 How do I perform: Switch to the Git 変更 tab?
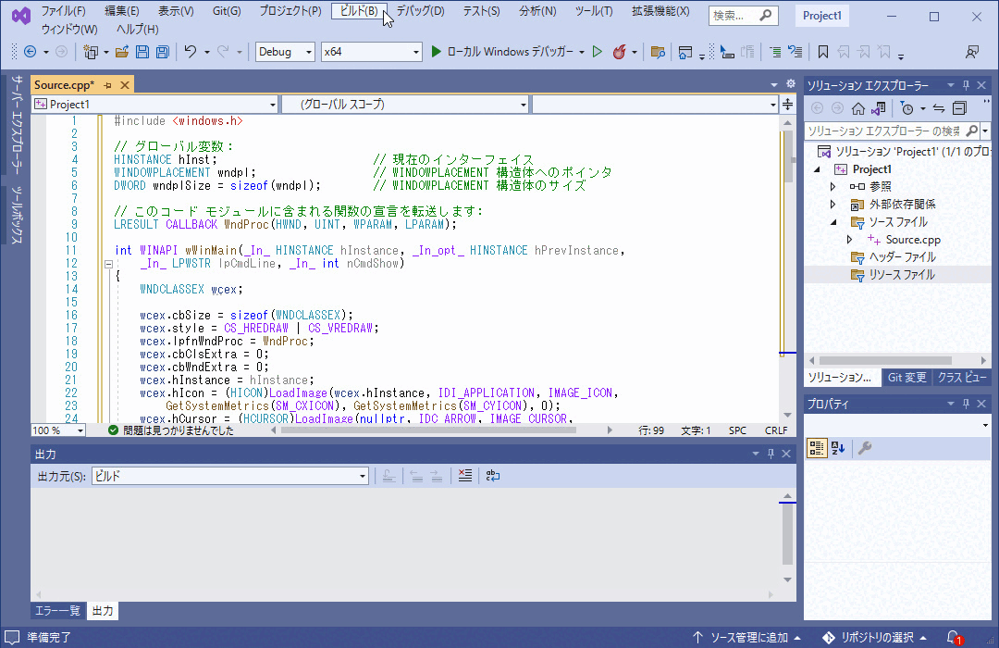(907, 376)
